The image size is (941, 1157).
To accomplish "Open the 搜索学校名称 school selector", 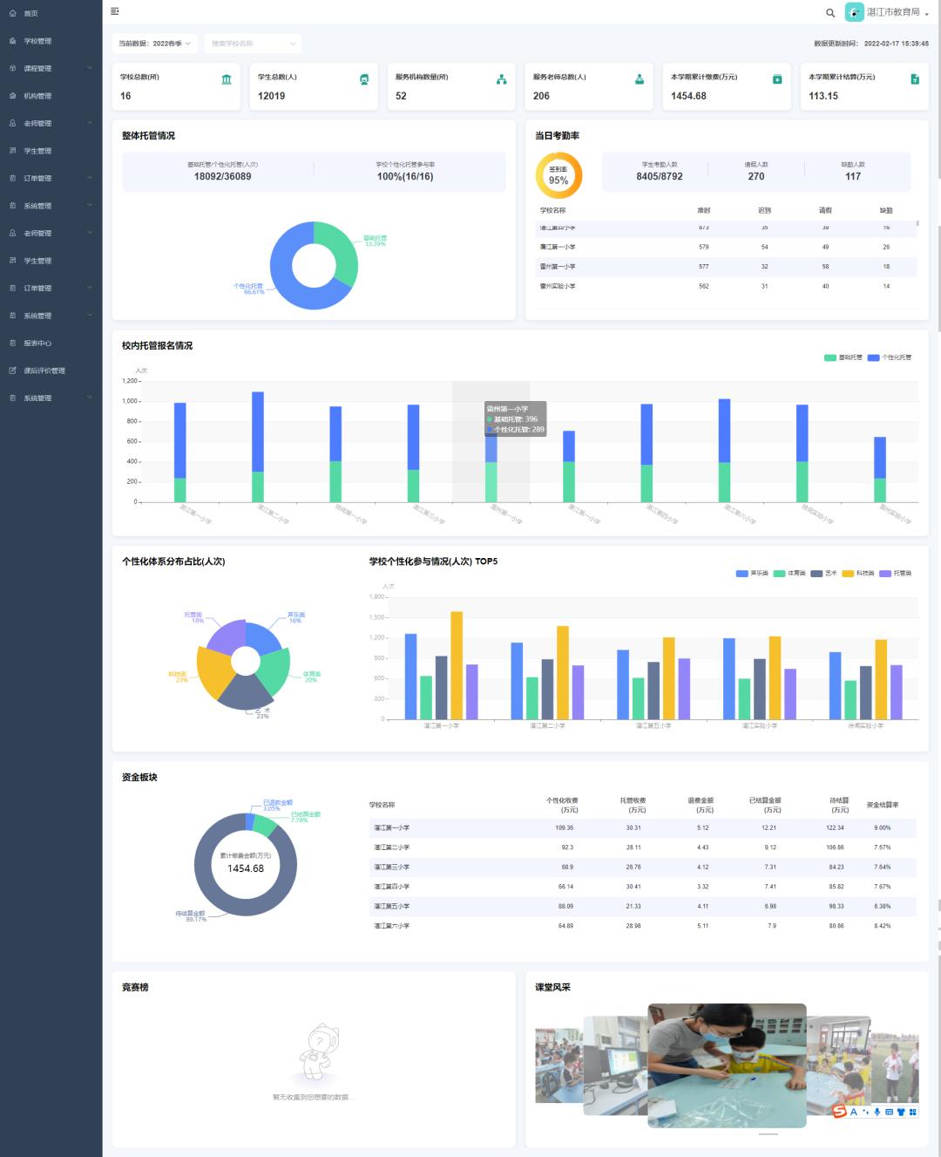I will (x=253, y=44).
